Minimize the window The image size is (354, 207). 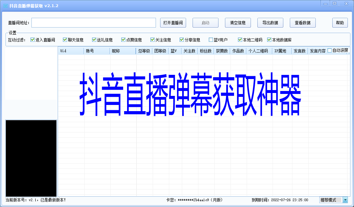[x=325, y=4]
